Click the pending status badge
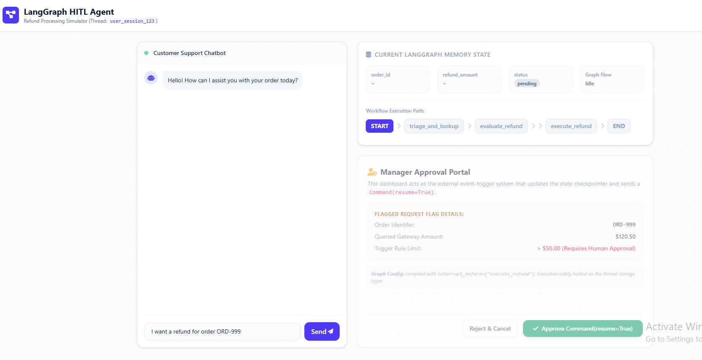The height and width of the screenshot is (360, 702). [x=527, y=84]
